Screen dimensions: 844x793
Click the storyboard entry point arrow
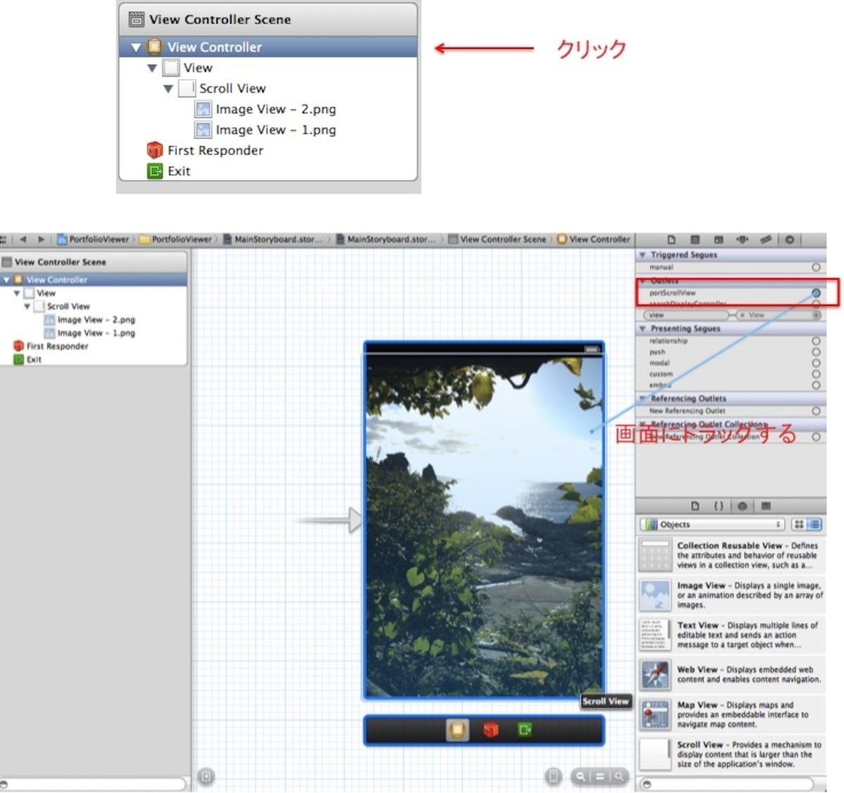pos(331,521)
